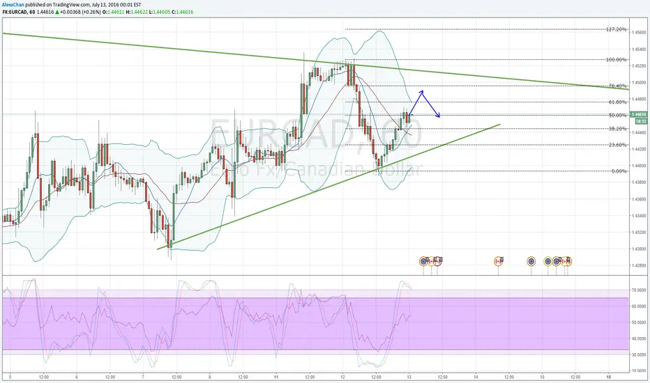The image size is (650, 383).
Task: Click the 1.45000 price axis value
Action: pos(640,82)
